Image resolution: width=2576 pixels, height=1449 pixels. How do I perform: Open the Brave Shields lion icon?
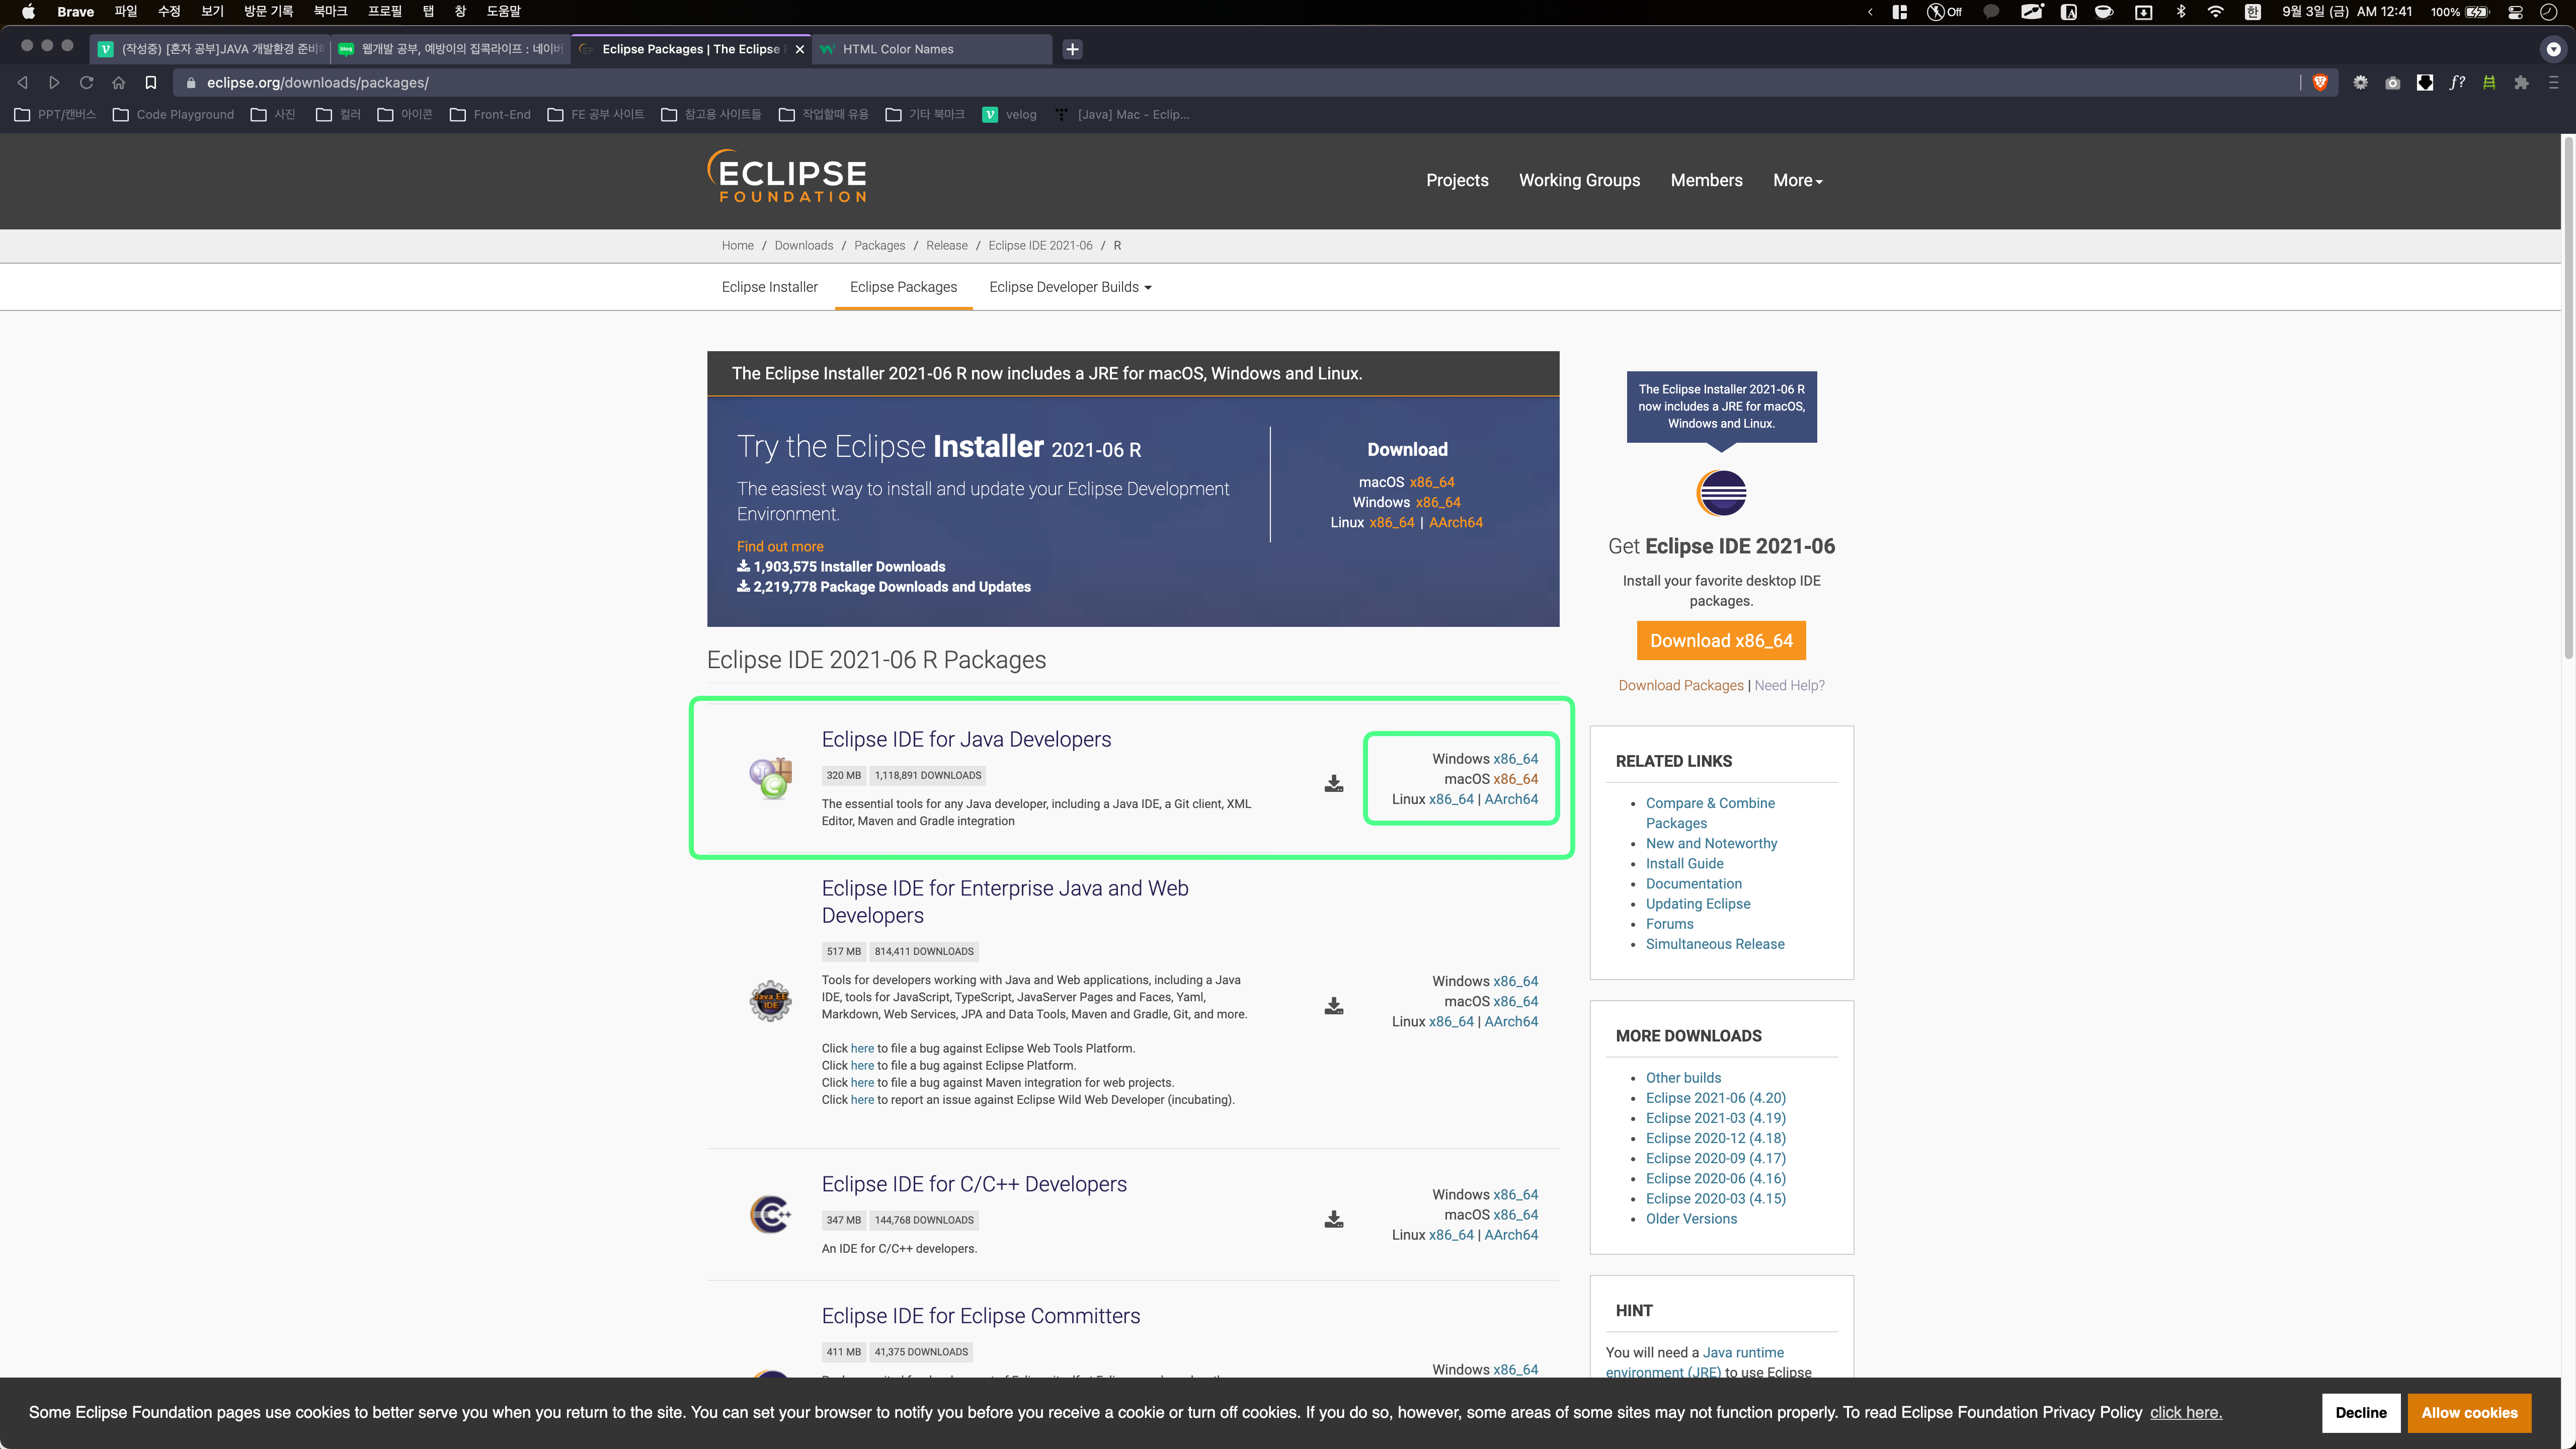pyautogui.click(x=2320, y=83)
